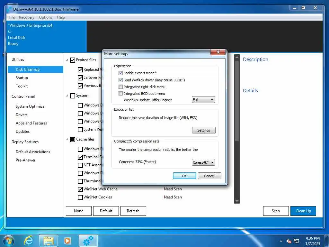Open the Recovery menu
Viewport: 329px width, 247px height.
pyautogui.click(x=26, y=17)
